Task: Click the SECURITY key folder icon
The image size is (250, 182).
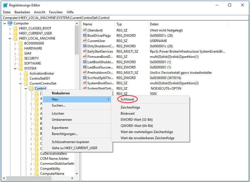Action: point(20,58)
